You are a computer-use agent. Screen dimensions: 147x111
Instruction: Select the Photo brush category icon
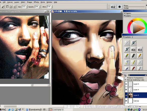pos(113,7)
